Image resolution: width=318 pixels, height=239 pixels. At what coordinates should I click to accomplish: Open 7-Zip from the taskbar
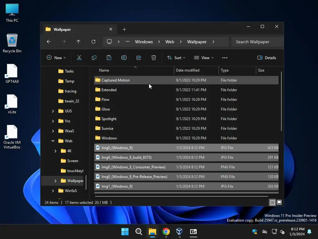193,232
